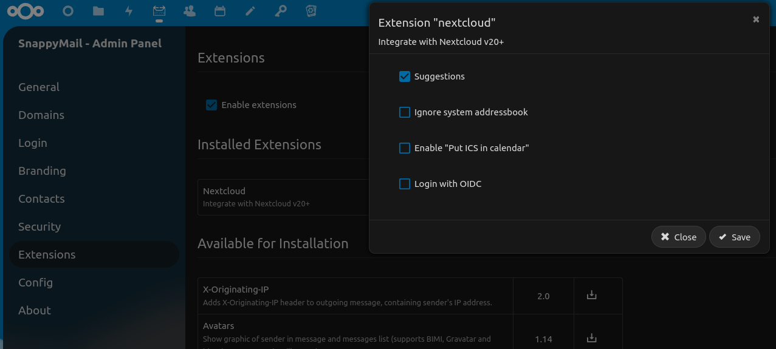
Task: Save the nextcloud extension settings
Action: point(735,237)
